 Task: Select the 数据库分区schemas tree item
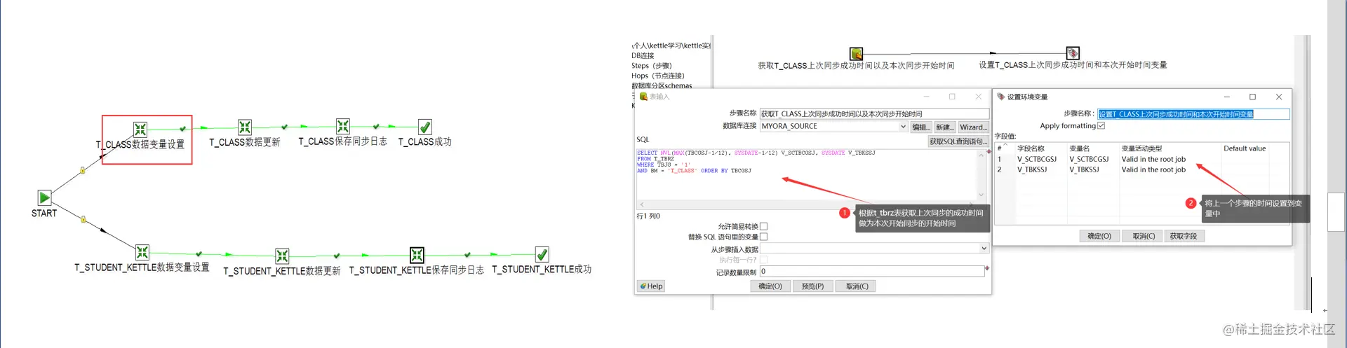coord(662,85)
